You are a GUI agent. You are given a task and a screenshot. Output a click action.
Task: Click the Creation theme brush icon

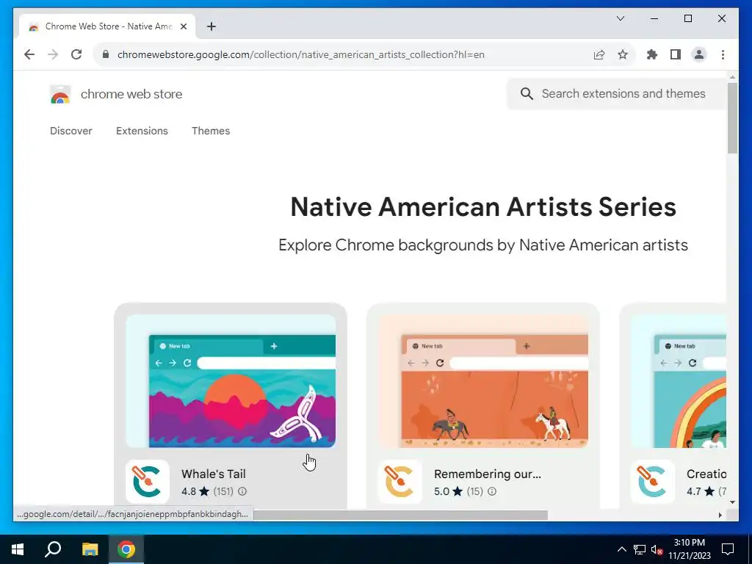(x=653, y=482)
